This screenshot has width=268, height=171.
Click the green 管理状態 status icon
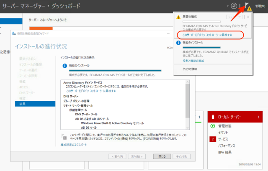213,126
